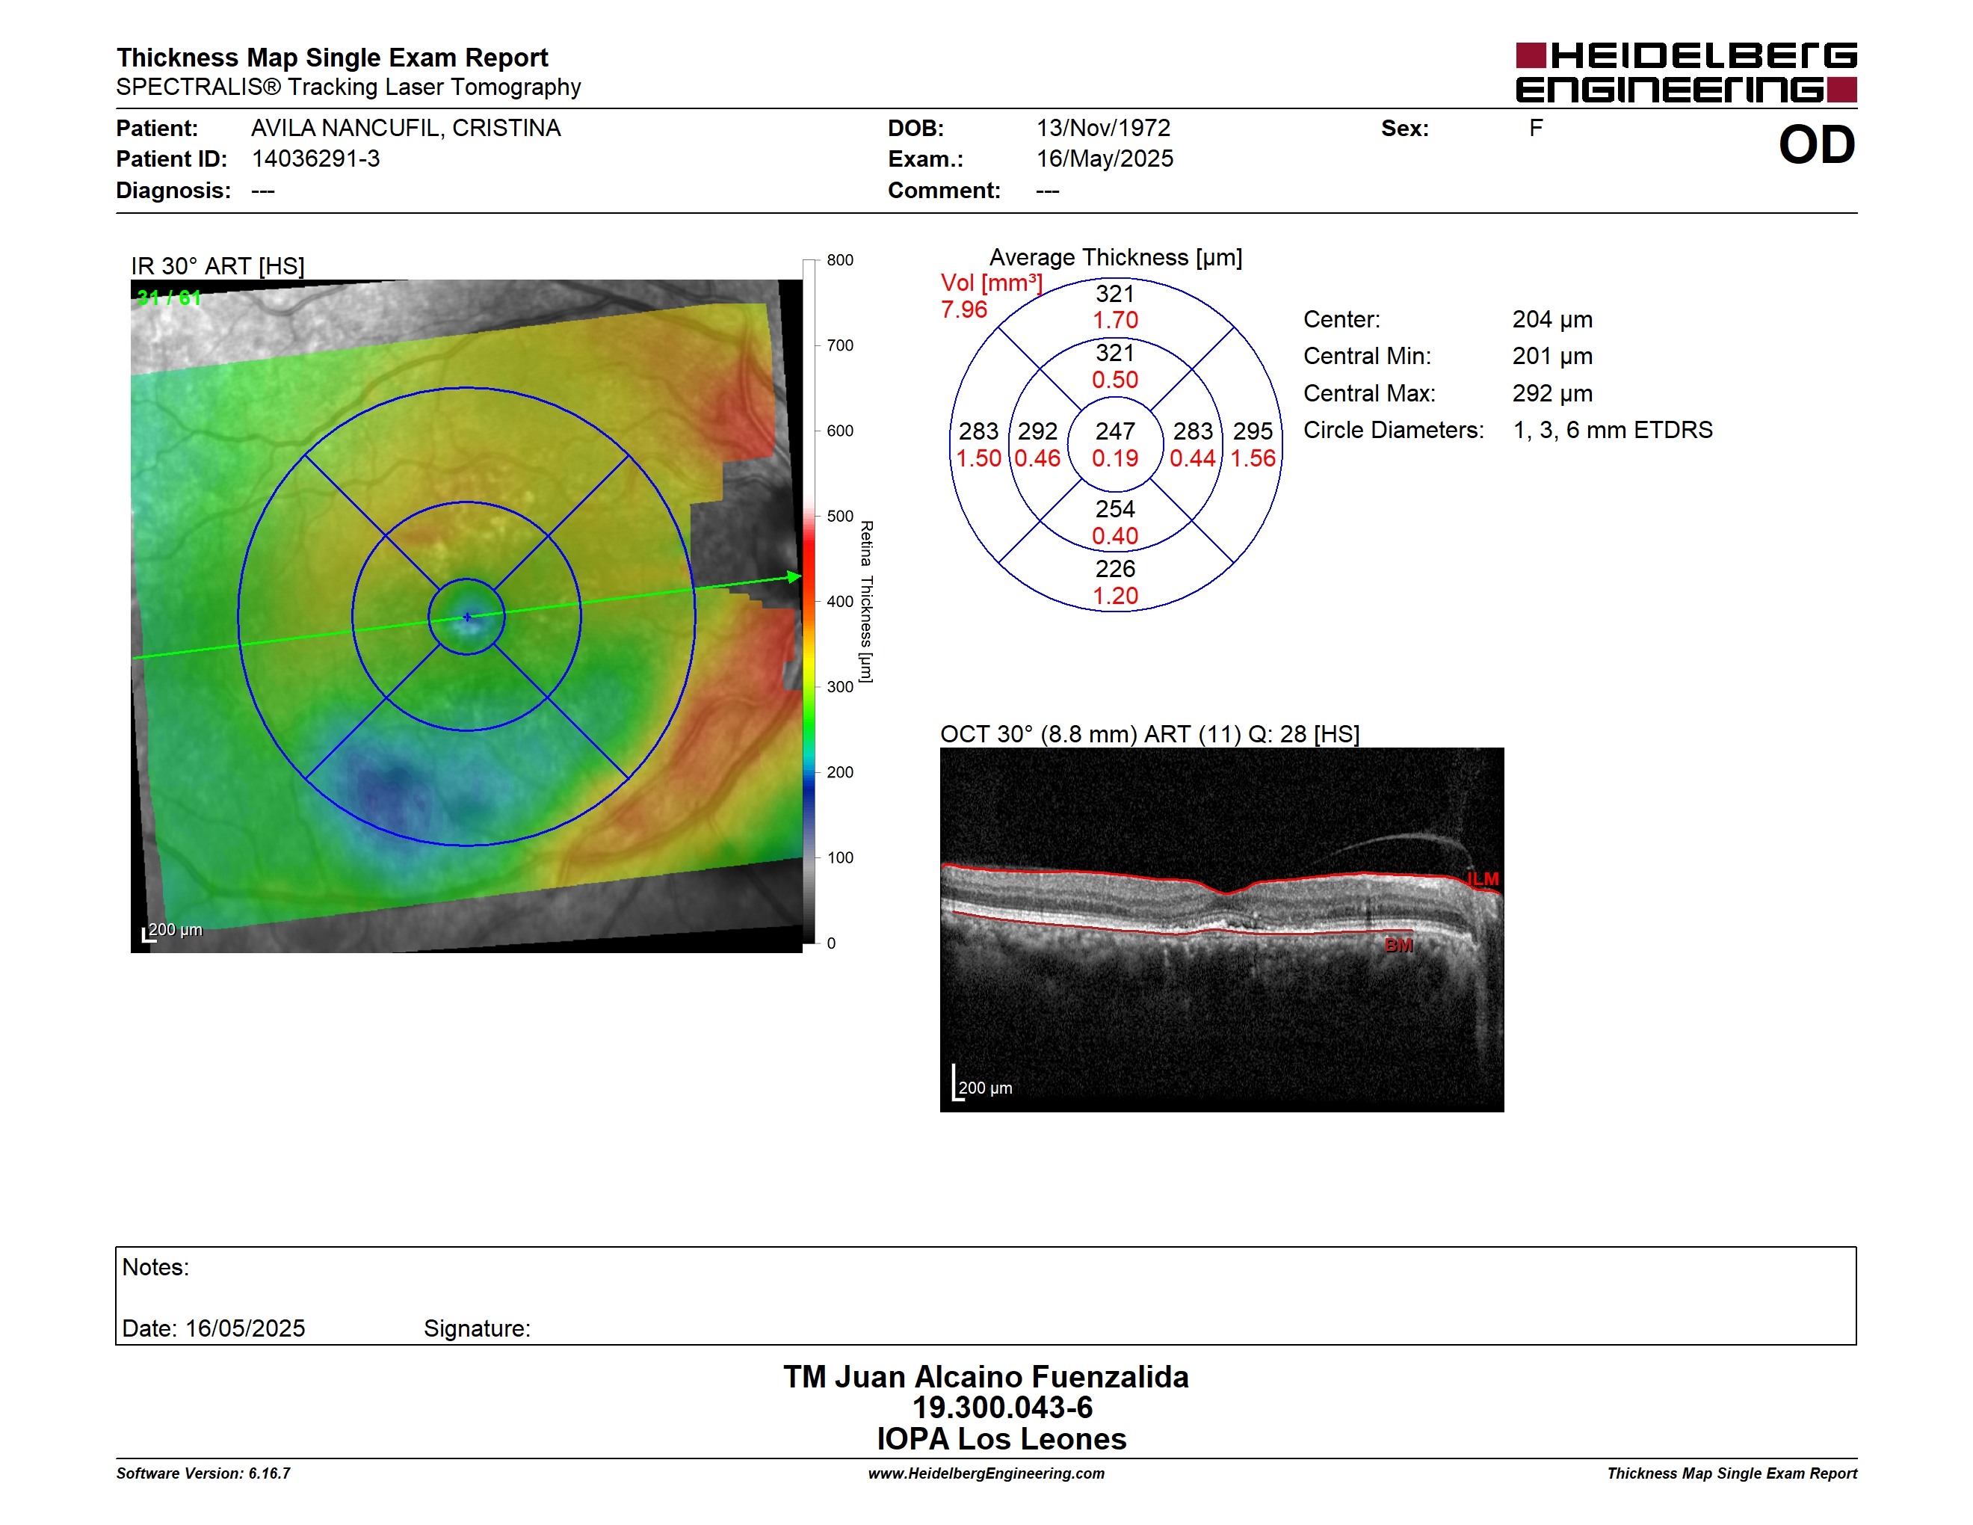Click the Central Min value '201 µm'
The height and width of the screenshot is (1525, 1973).
[1552, 357]
